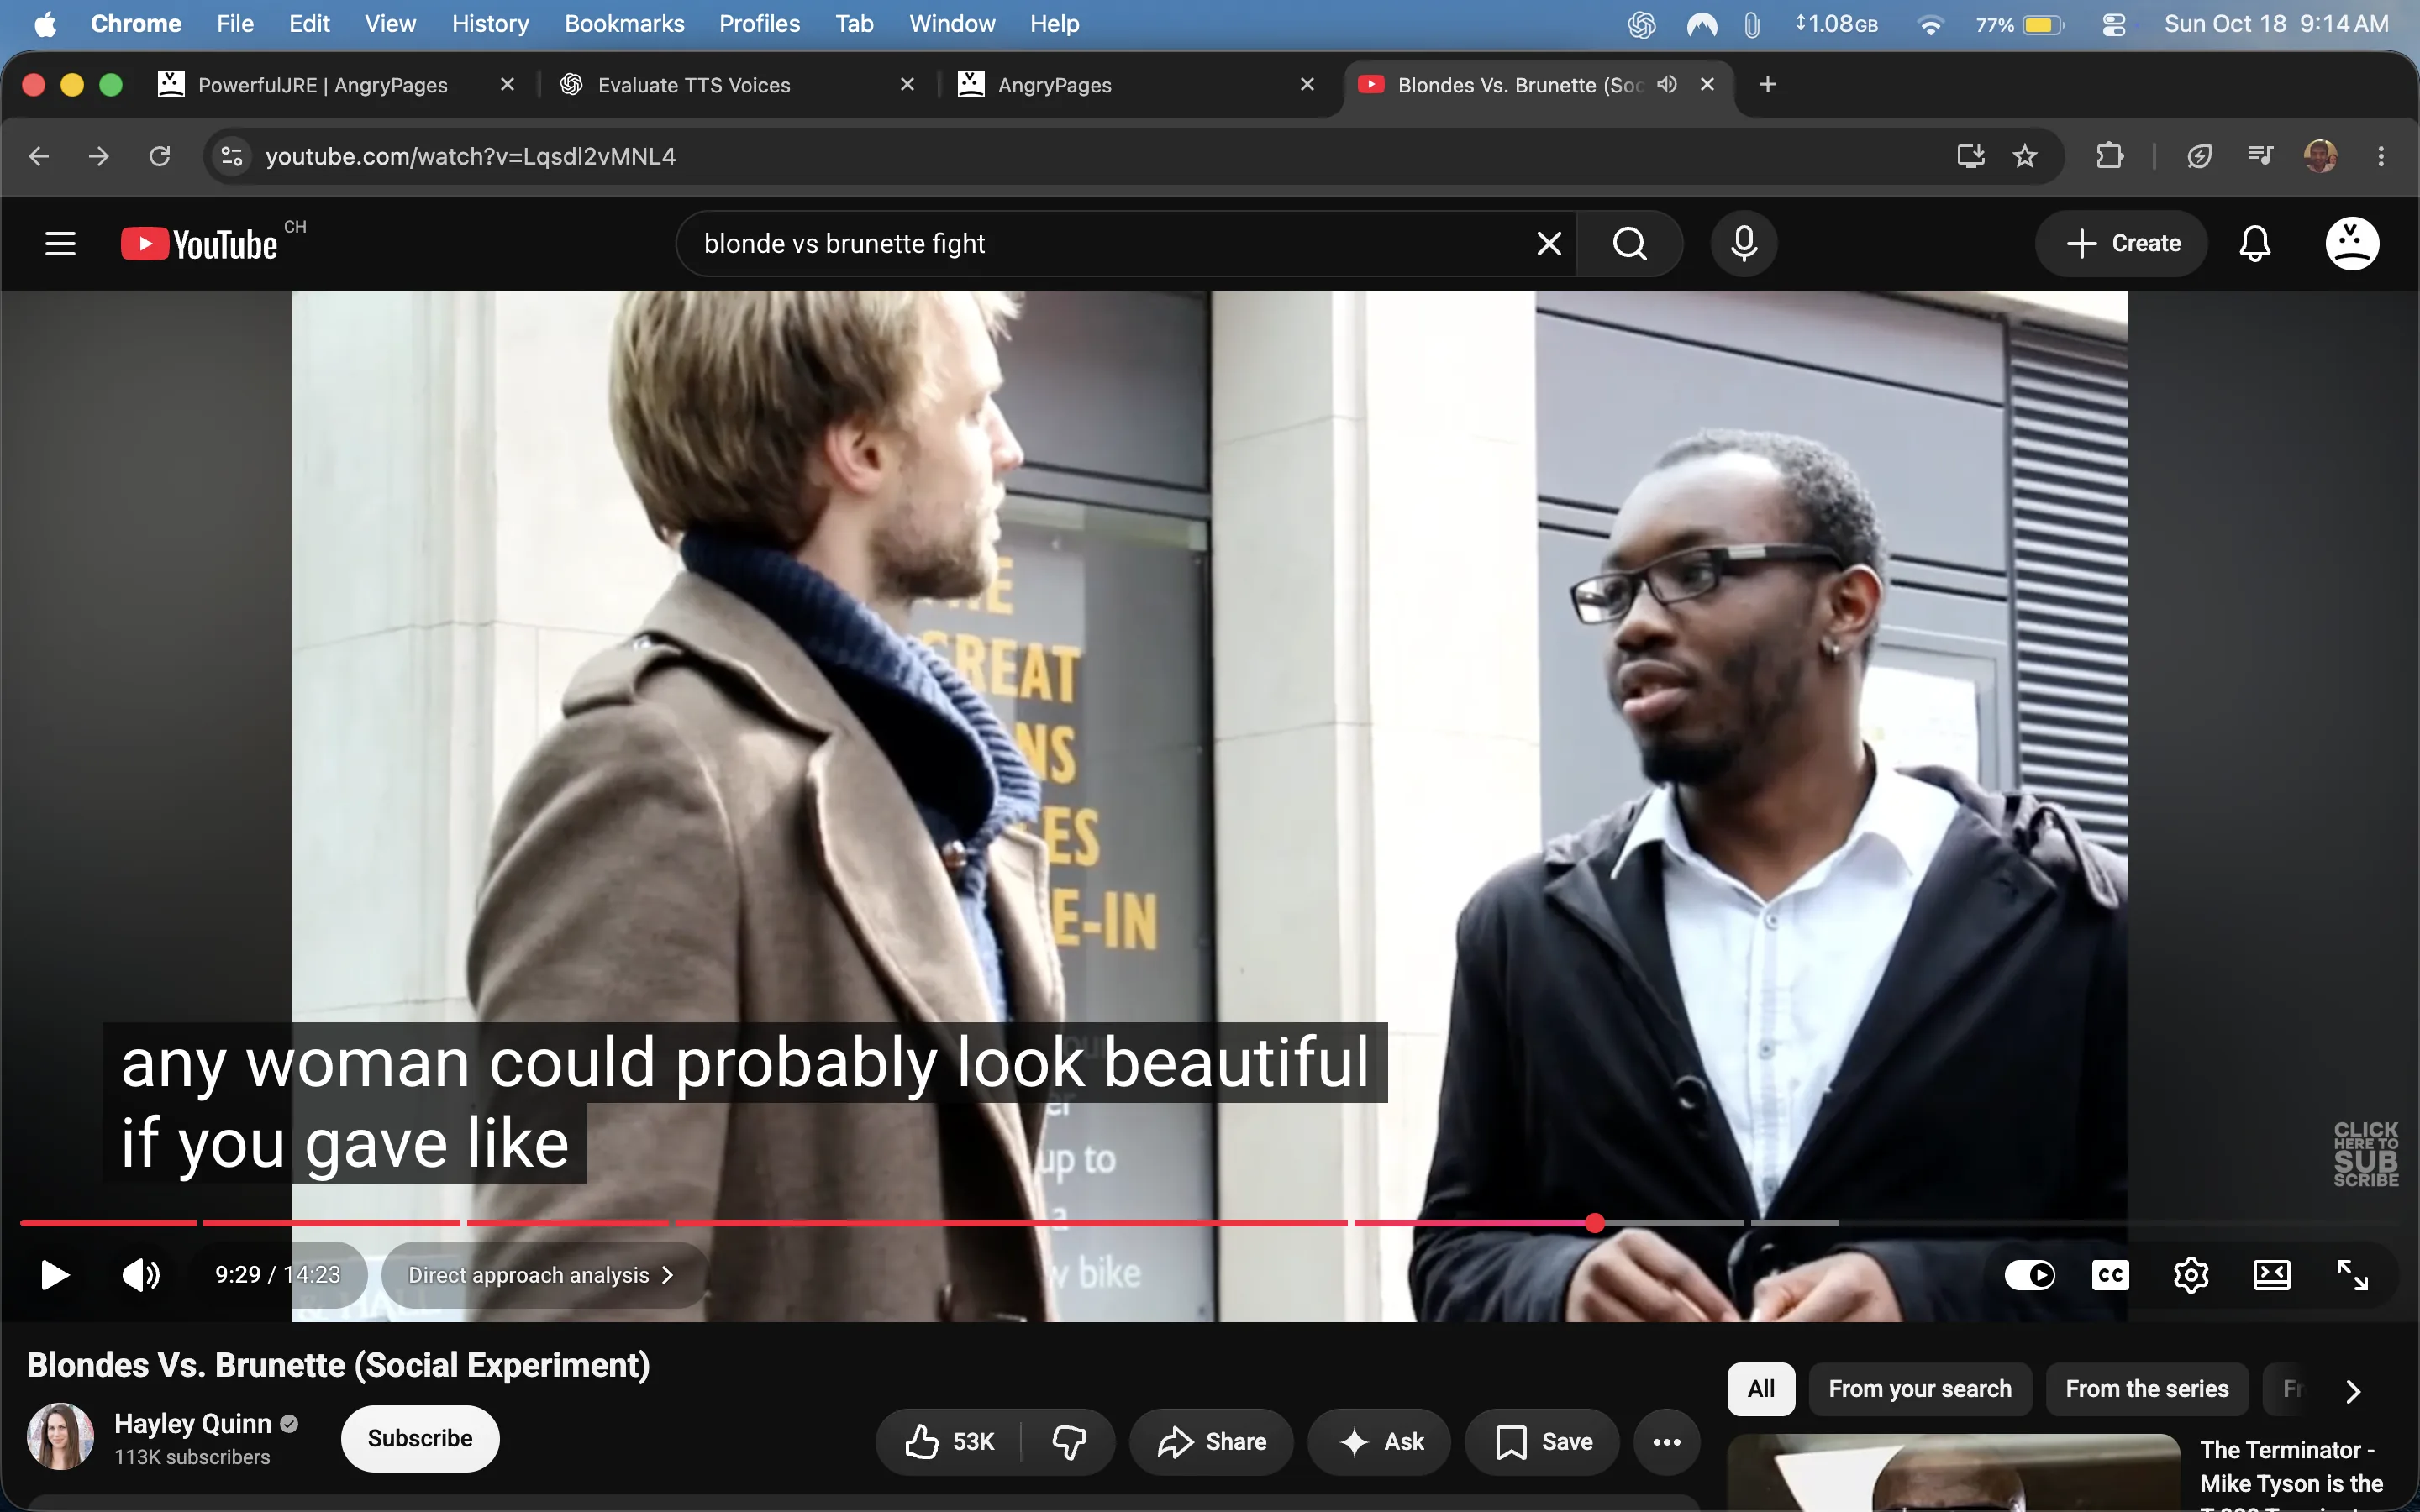2420x1512 pixels.
Task: Start voice search with microphone icon
Action: [x=1743, y=243]
